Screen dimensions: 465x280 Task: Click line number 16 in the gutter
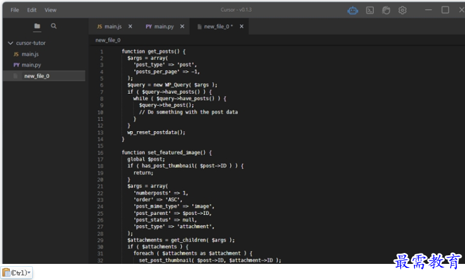tap(101, 153)
